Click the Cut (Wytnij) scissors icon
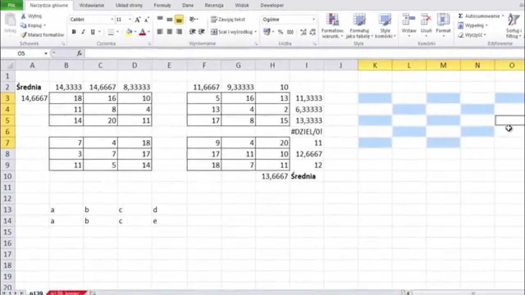This screenshot has height=295, width=525. (23, 16)
